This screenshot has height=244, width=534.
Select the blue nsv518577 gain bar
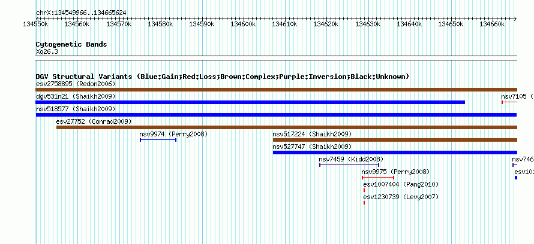(277, 115)
